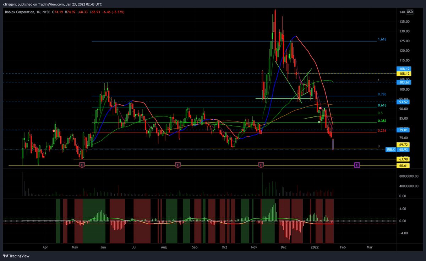The height and width of the screenshot is (261, 426).
Task: Click the Jan 2022 label on the time axis
Action: (x=315, y=247)
